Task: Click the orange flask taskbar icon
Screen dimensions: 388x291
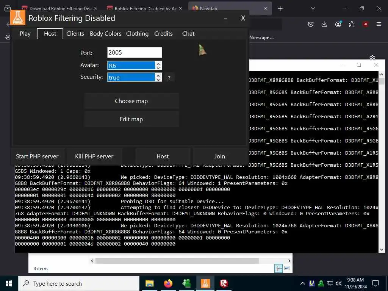Action: pyautogui.click(x=205, y=283)
